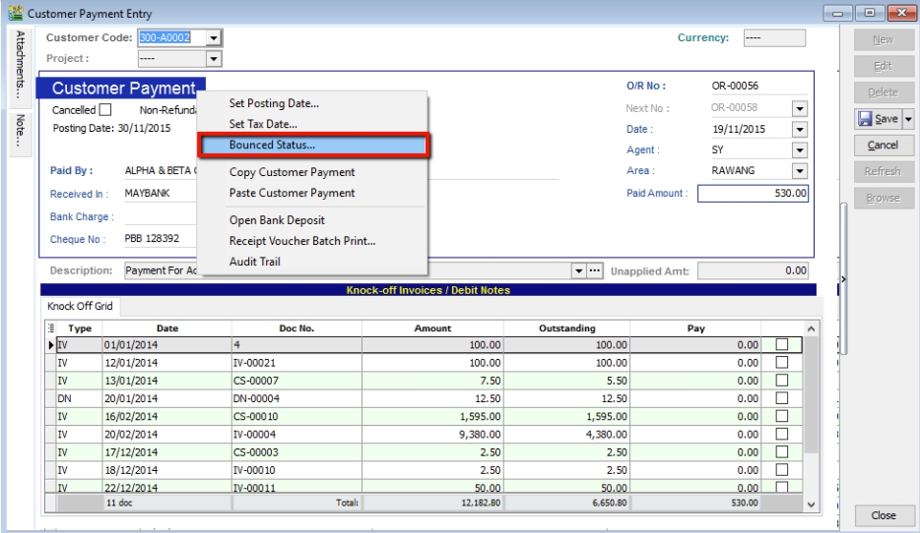This screenshot has height=533, width=920.
Task: Open the Date dropdown calendar
Action: [x=799, y=130]
